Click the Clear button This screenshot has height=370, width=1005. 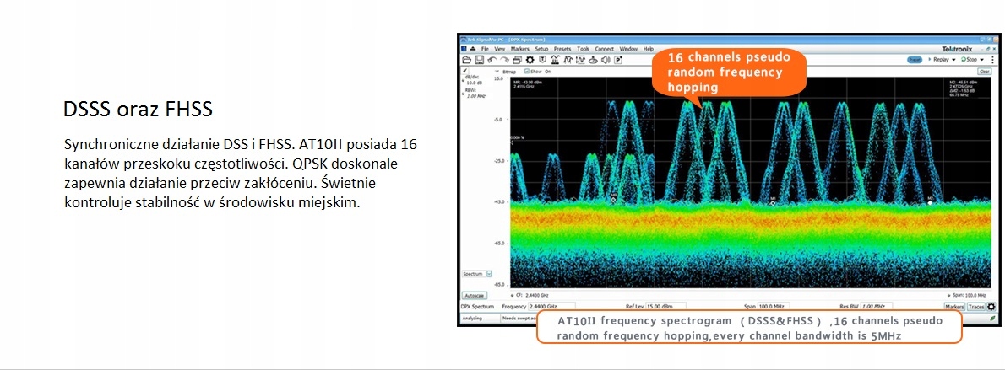(x=985, y=72)
